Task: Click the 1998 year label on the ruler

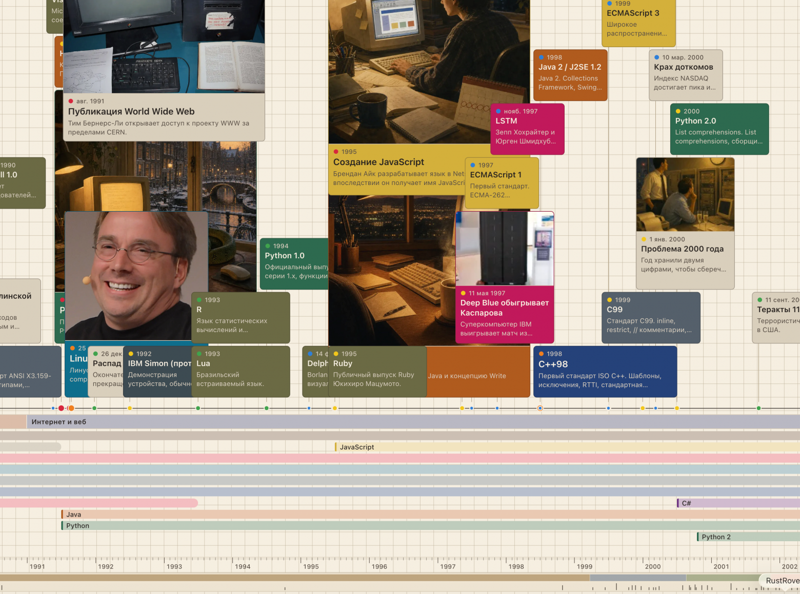Action: [x=516, y=566]
